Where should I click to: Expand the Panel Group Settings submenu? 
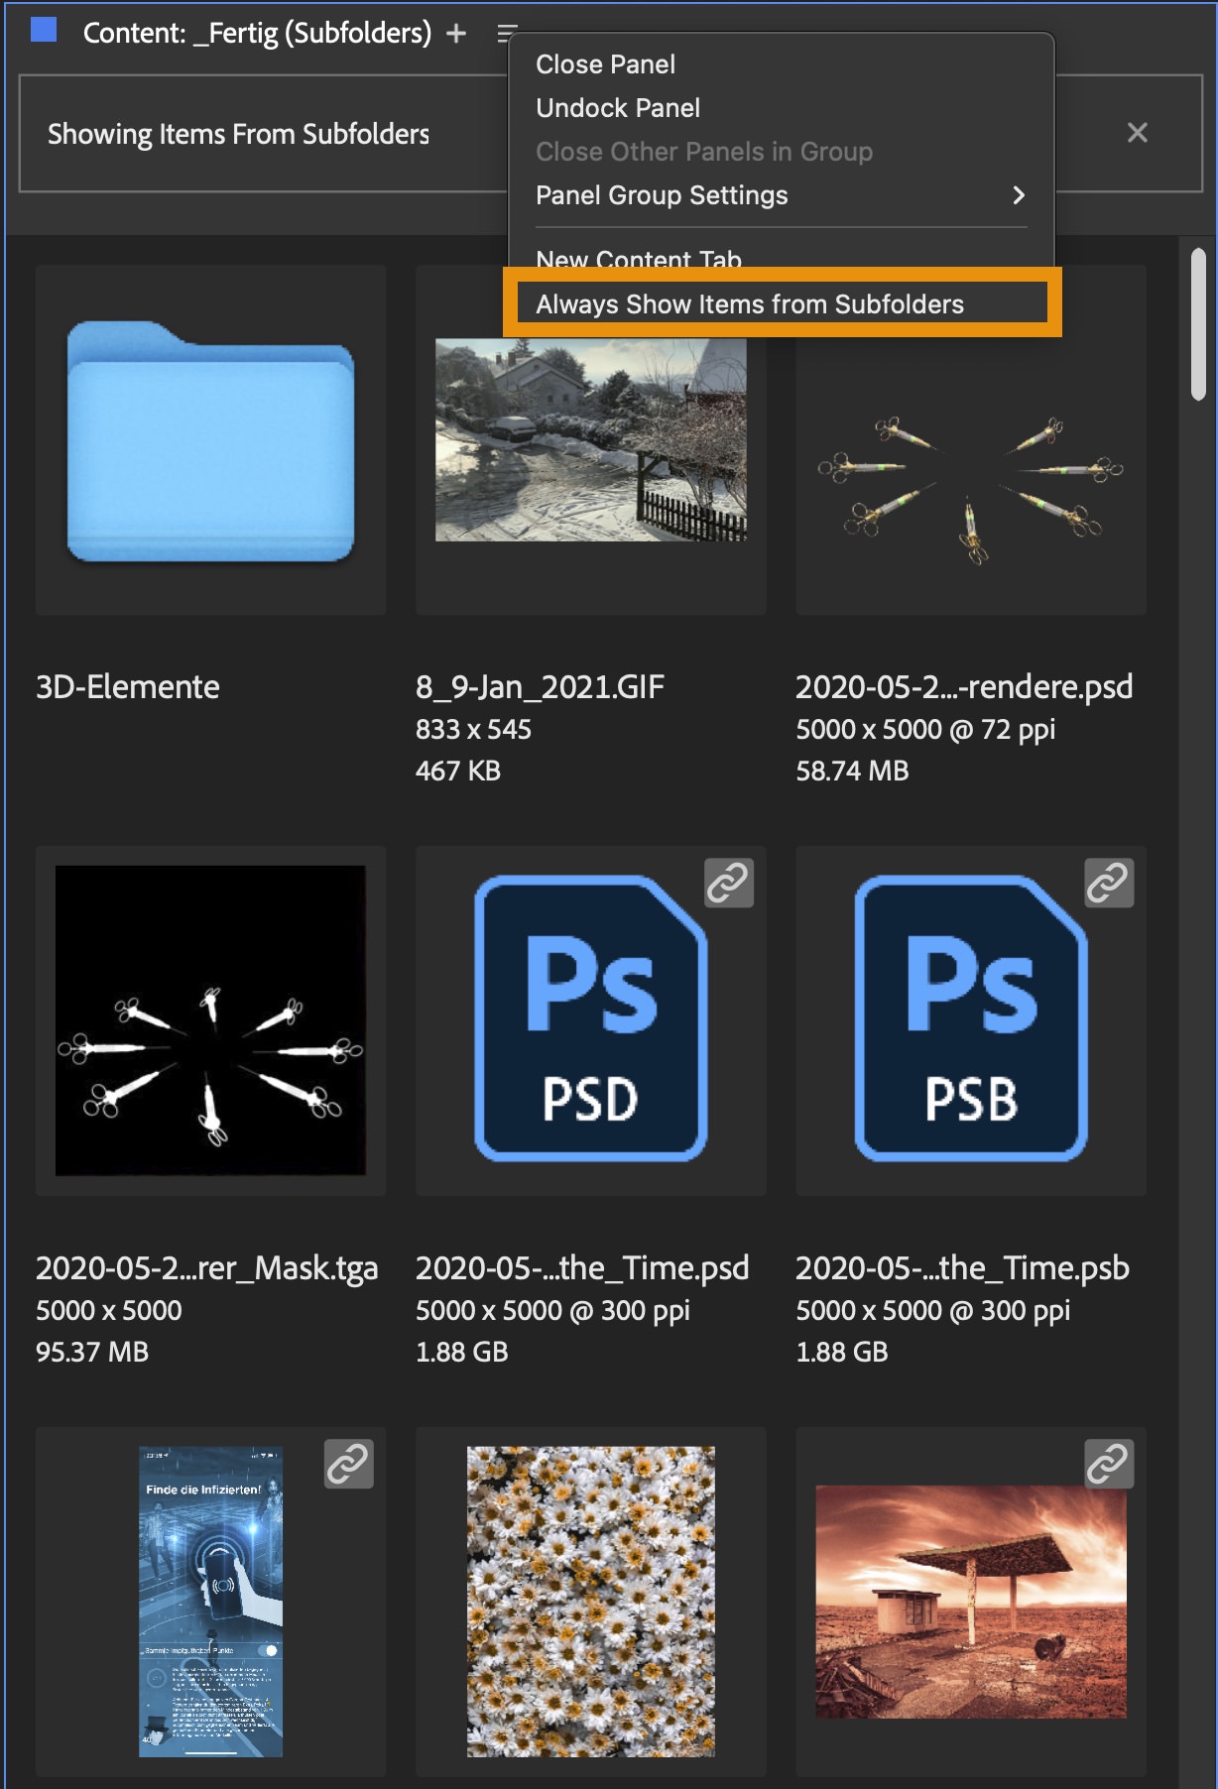pyautogui.click(x=780, y=195)
